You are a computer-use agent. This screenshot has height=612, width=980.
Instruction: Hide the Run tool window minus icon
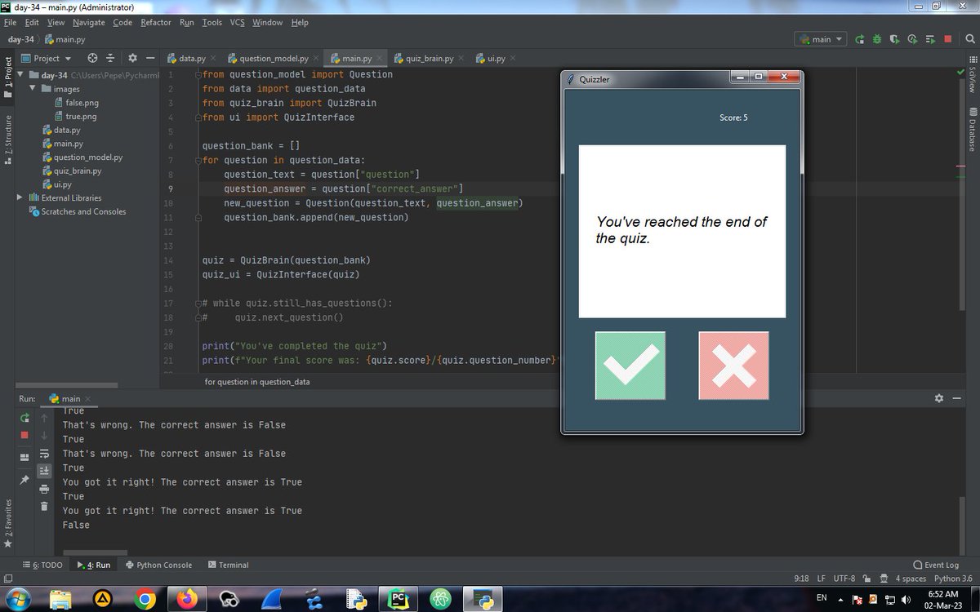(957, 398)
